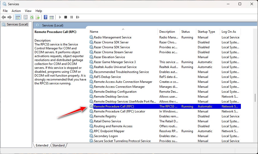Click the Export List toolbar icon
The image size is (258, 154).
(x=38, y=17)
